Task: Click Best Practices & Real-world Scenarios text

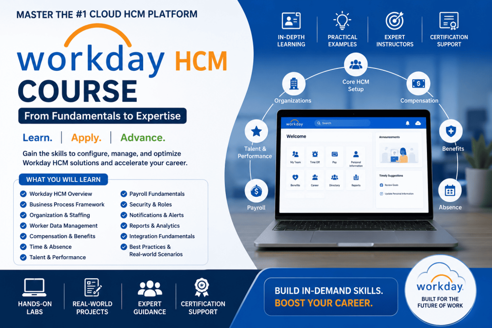Action: [x=156, y=250]
